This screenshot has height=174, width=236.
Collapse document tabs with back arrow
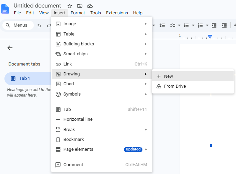pyautogui.click(x=10, y=48)
